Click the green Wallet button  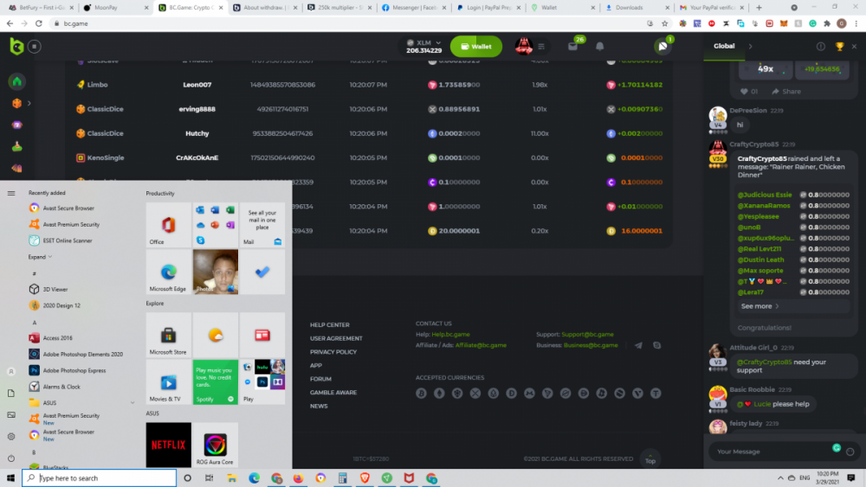(x=475, y=47)
